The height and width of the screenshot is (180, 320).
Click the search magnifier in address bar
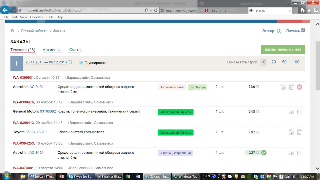(x=146, y=10)
